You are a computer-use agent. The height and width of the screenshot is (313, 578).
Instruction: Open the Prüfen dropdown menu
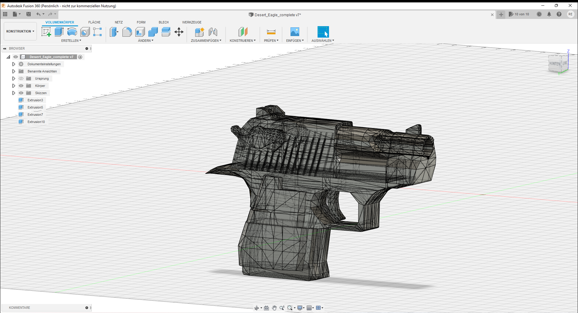tap(271, 41)
